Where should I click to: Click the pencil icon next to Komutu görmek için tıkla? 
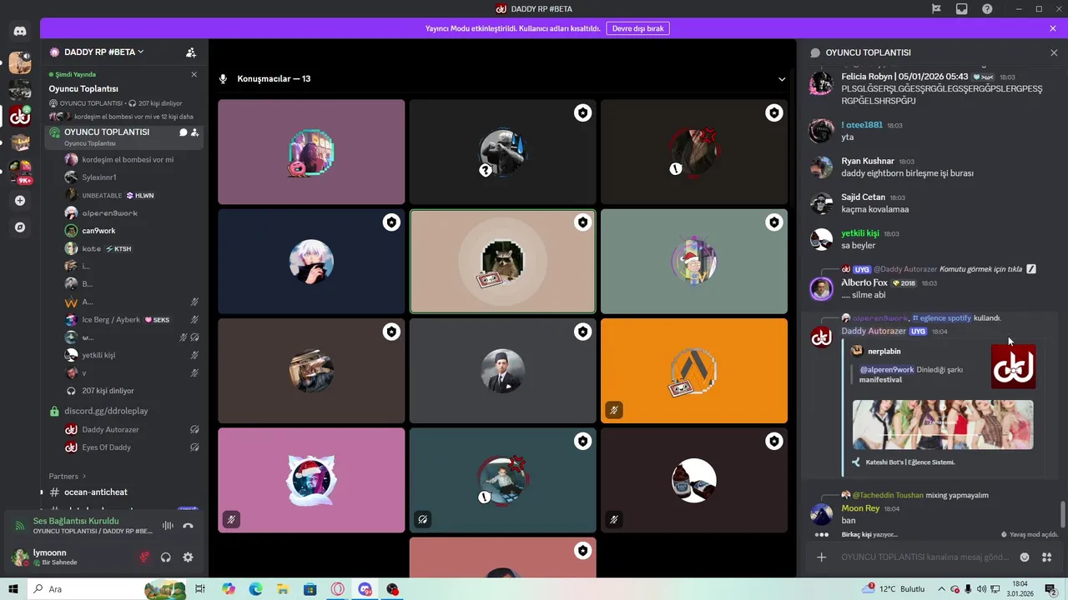[x=1031, y=269]
